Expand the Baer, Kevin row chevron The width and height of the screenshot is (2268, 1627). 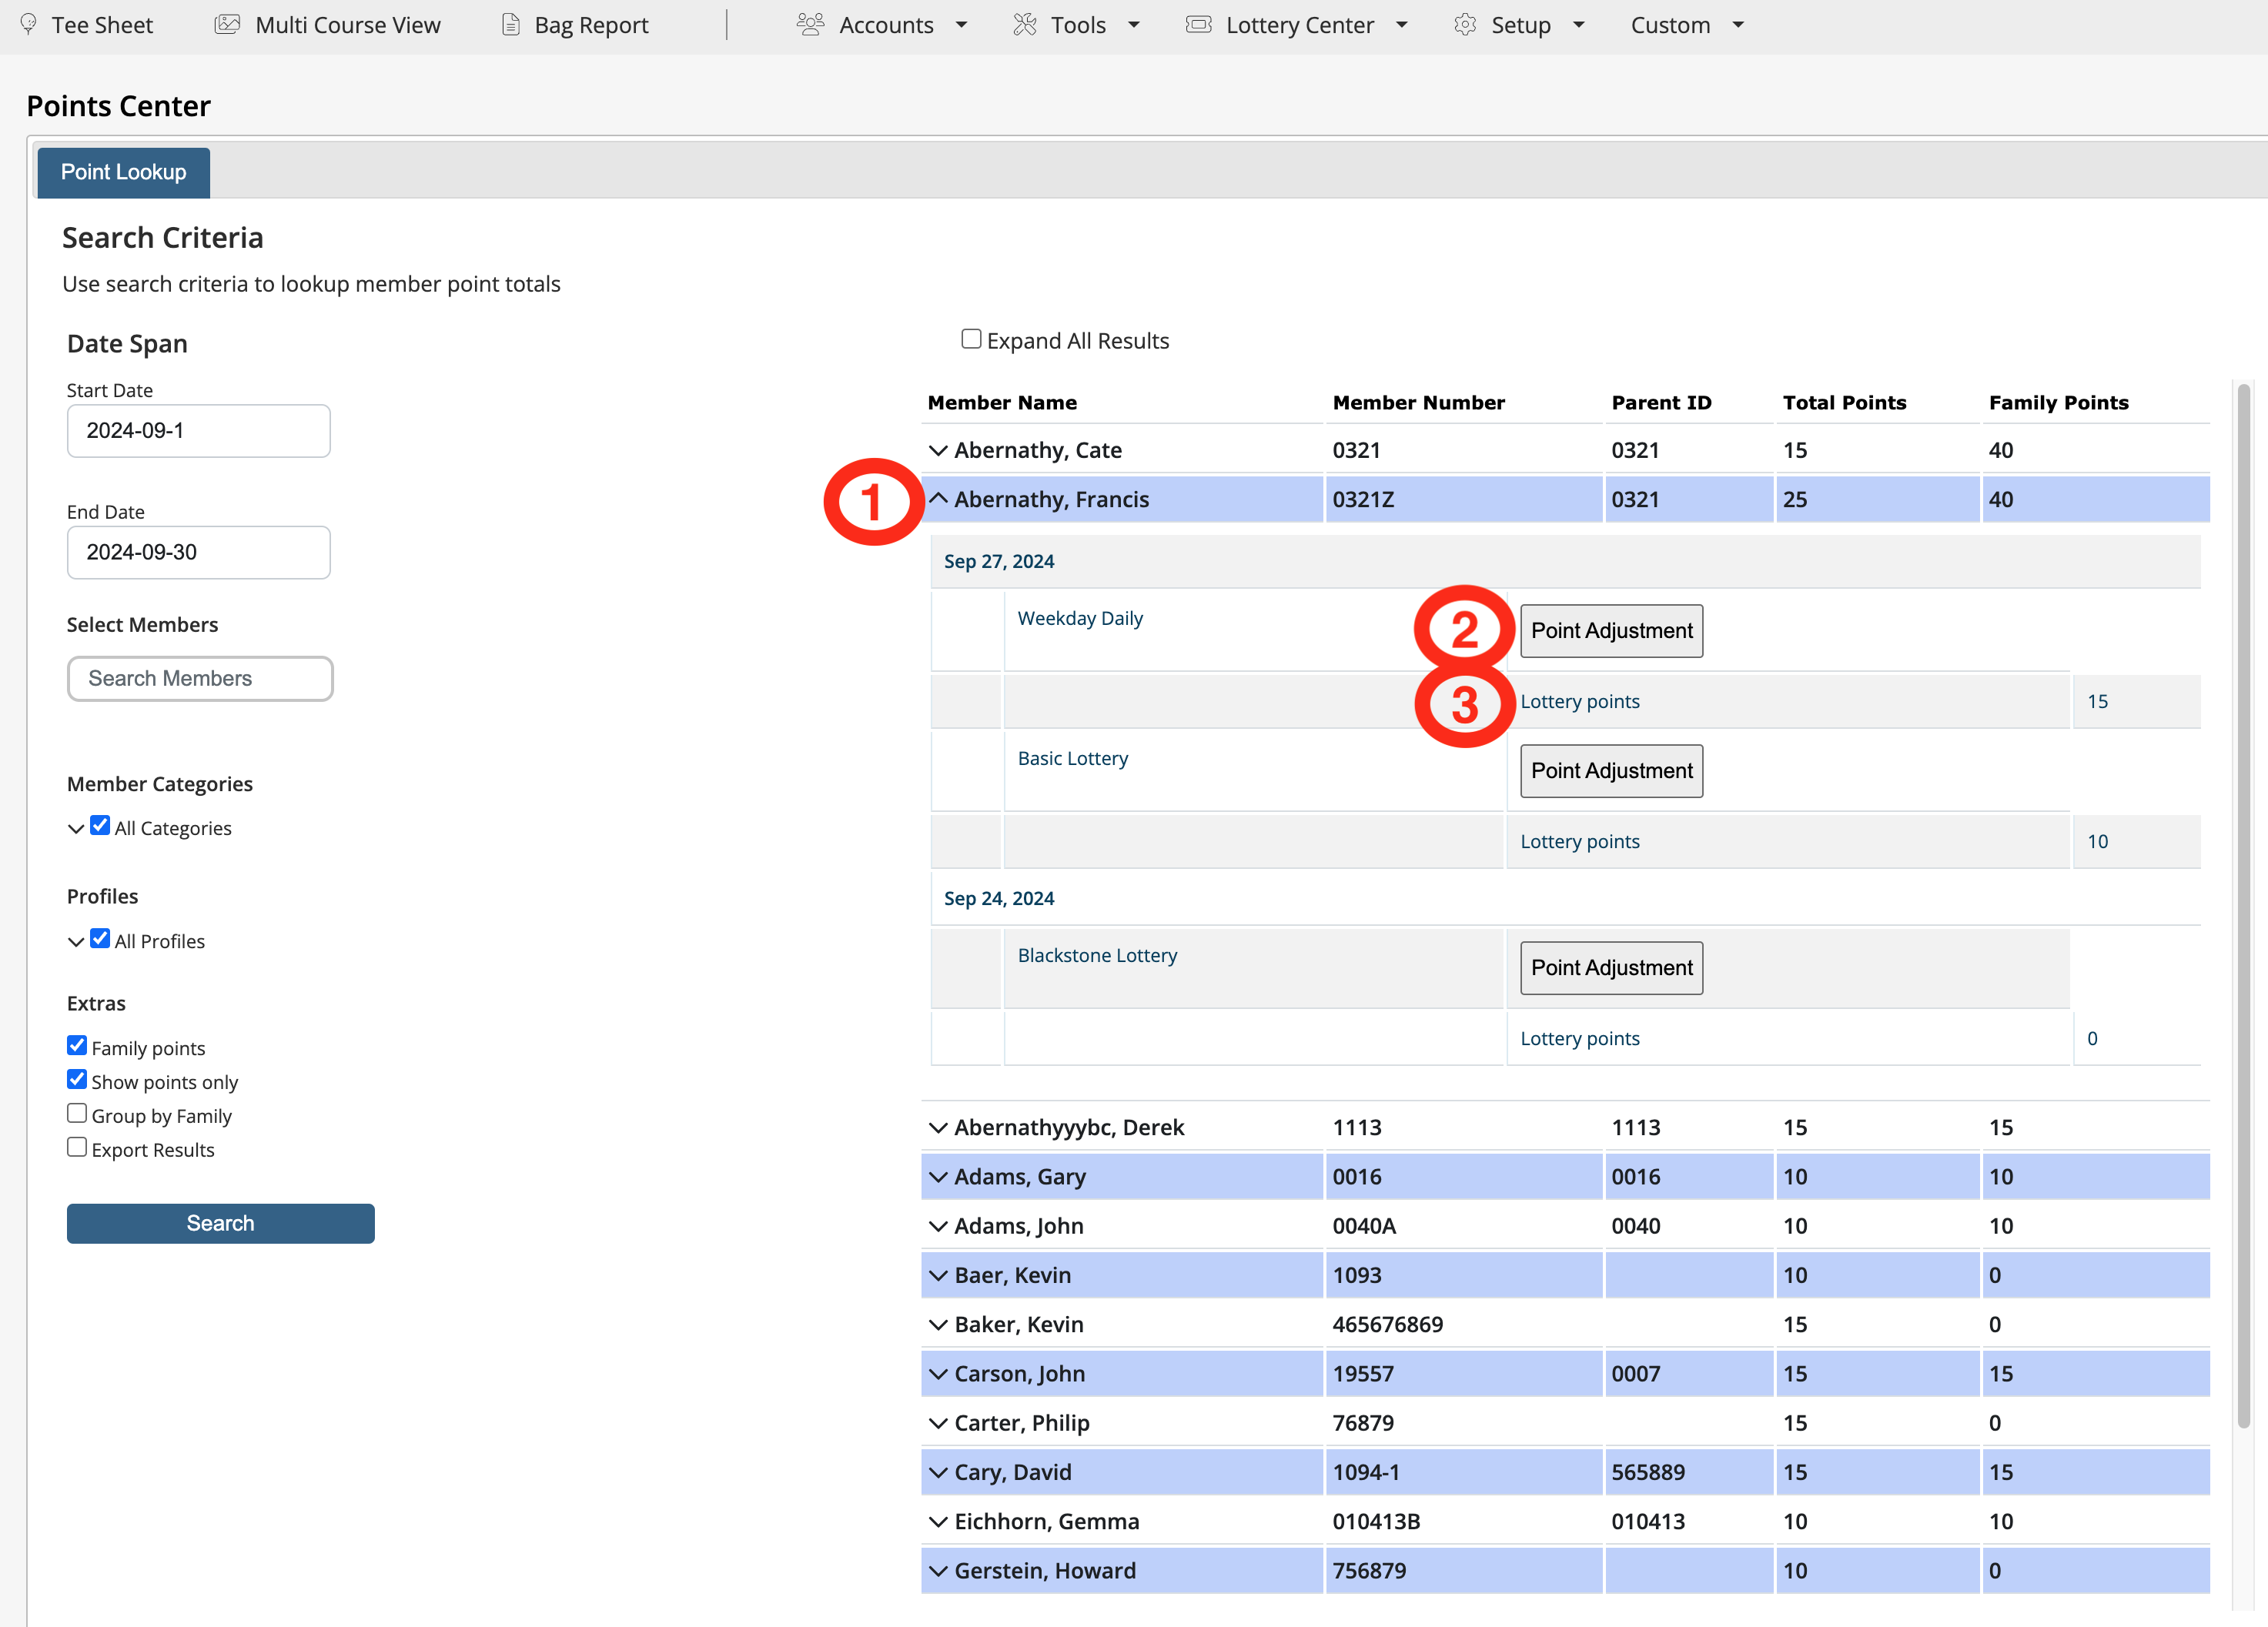click(x=938, y=1275)
